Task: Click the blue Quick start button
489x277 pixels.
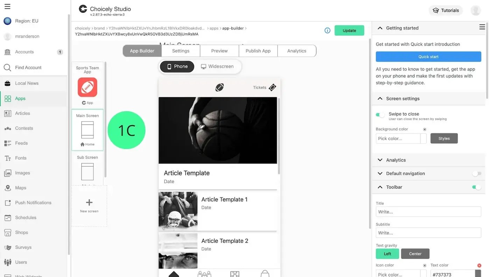Action: coord(428,57)
